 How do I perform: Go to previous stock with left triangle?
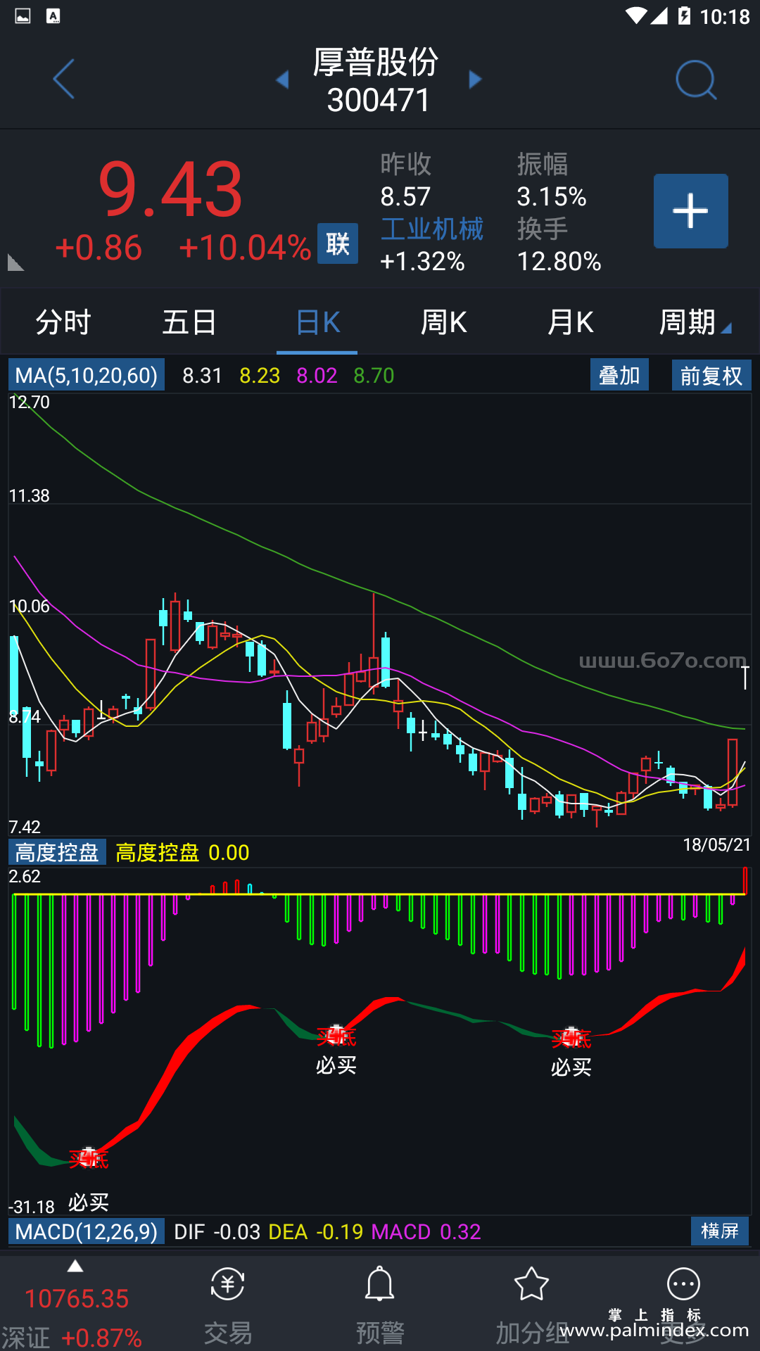click(283, 80)
